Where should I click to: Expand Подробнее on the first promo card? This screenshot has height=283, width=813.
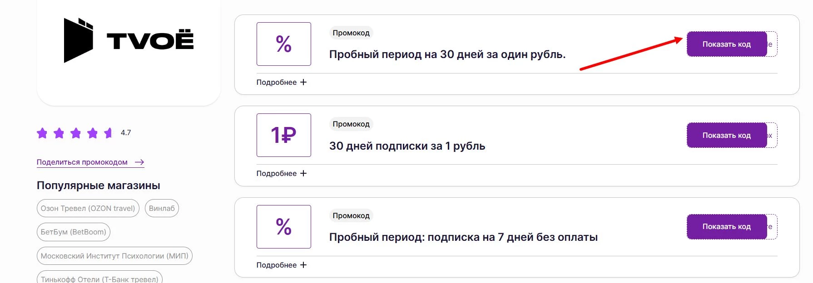click(x=282, y=82)
